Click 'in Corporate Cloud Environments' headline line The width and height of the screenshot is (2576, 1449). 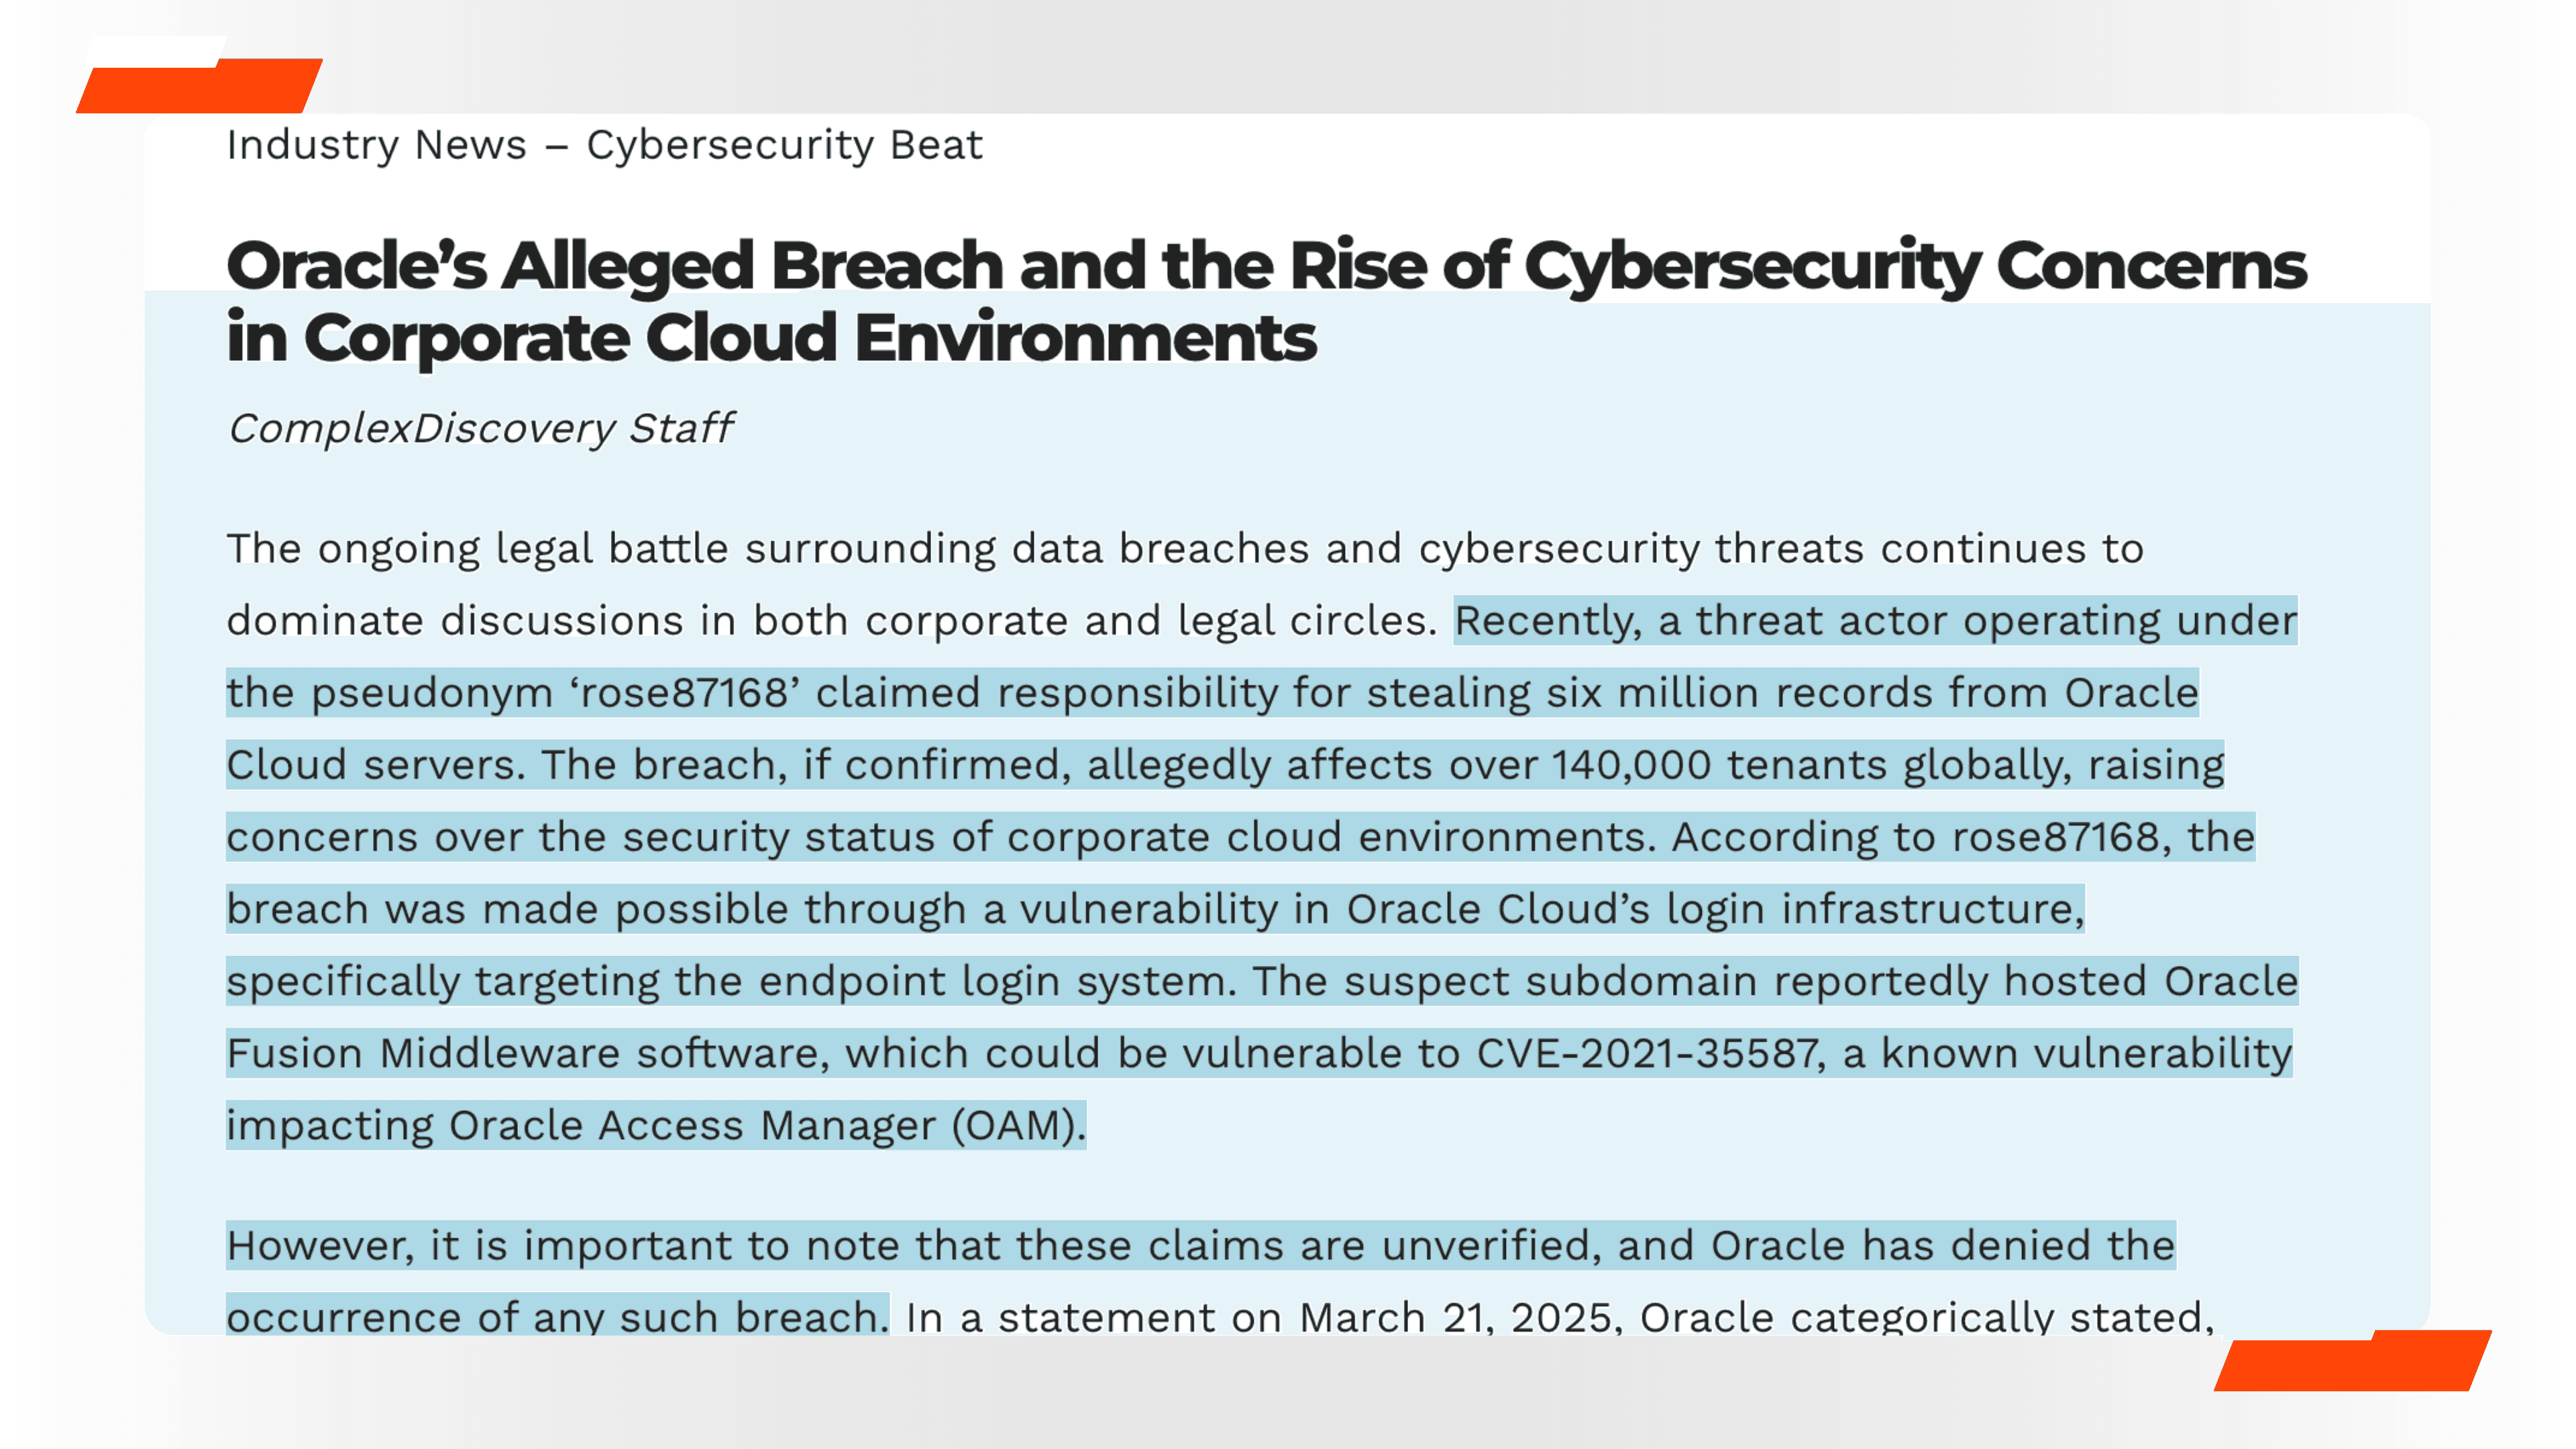(770, 338)
